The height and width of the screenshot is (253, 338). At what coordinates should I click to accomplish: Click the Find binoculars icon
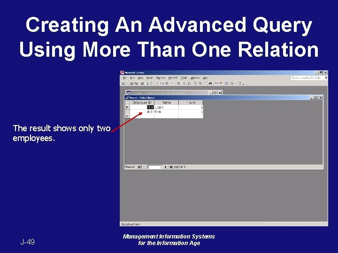(210, 83)
